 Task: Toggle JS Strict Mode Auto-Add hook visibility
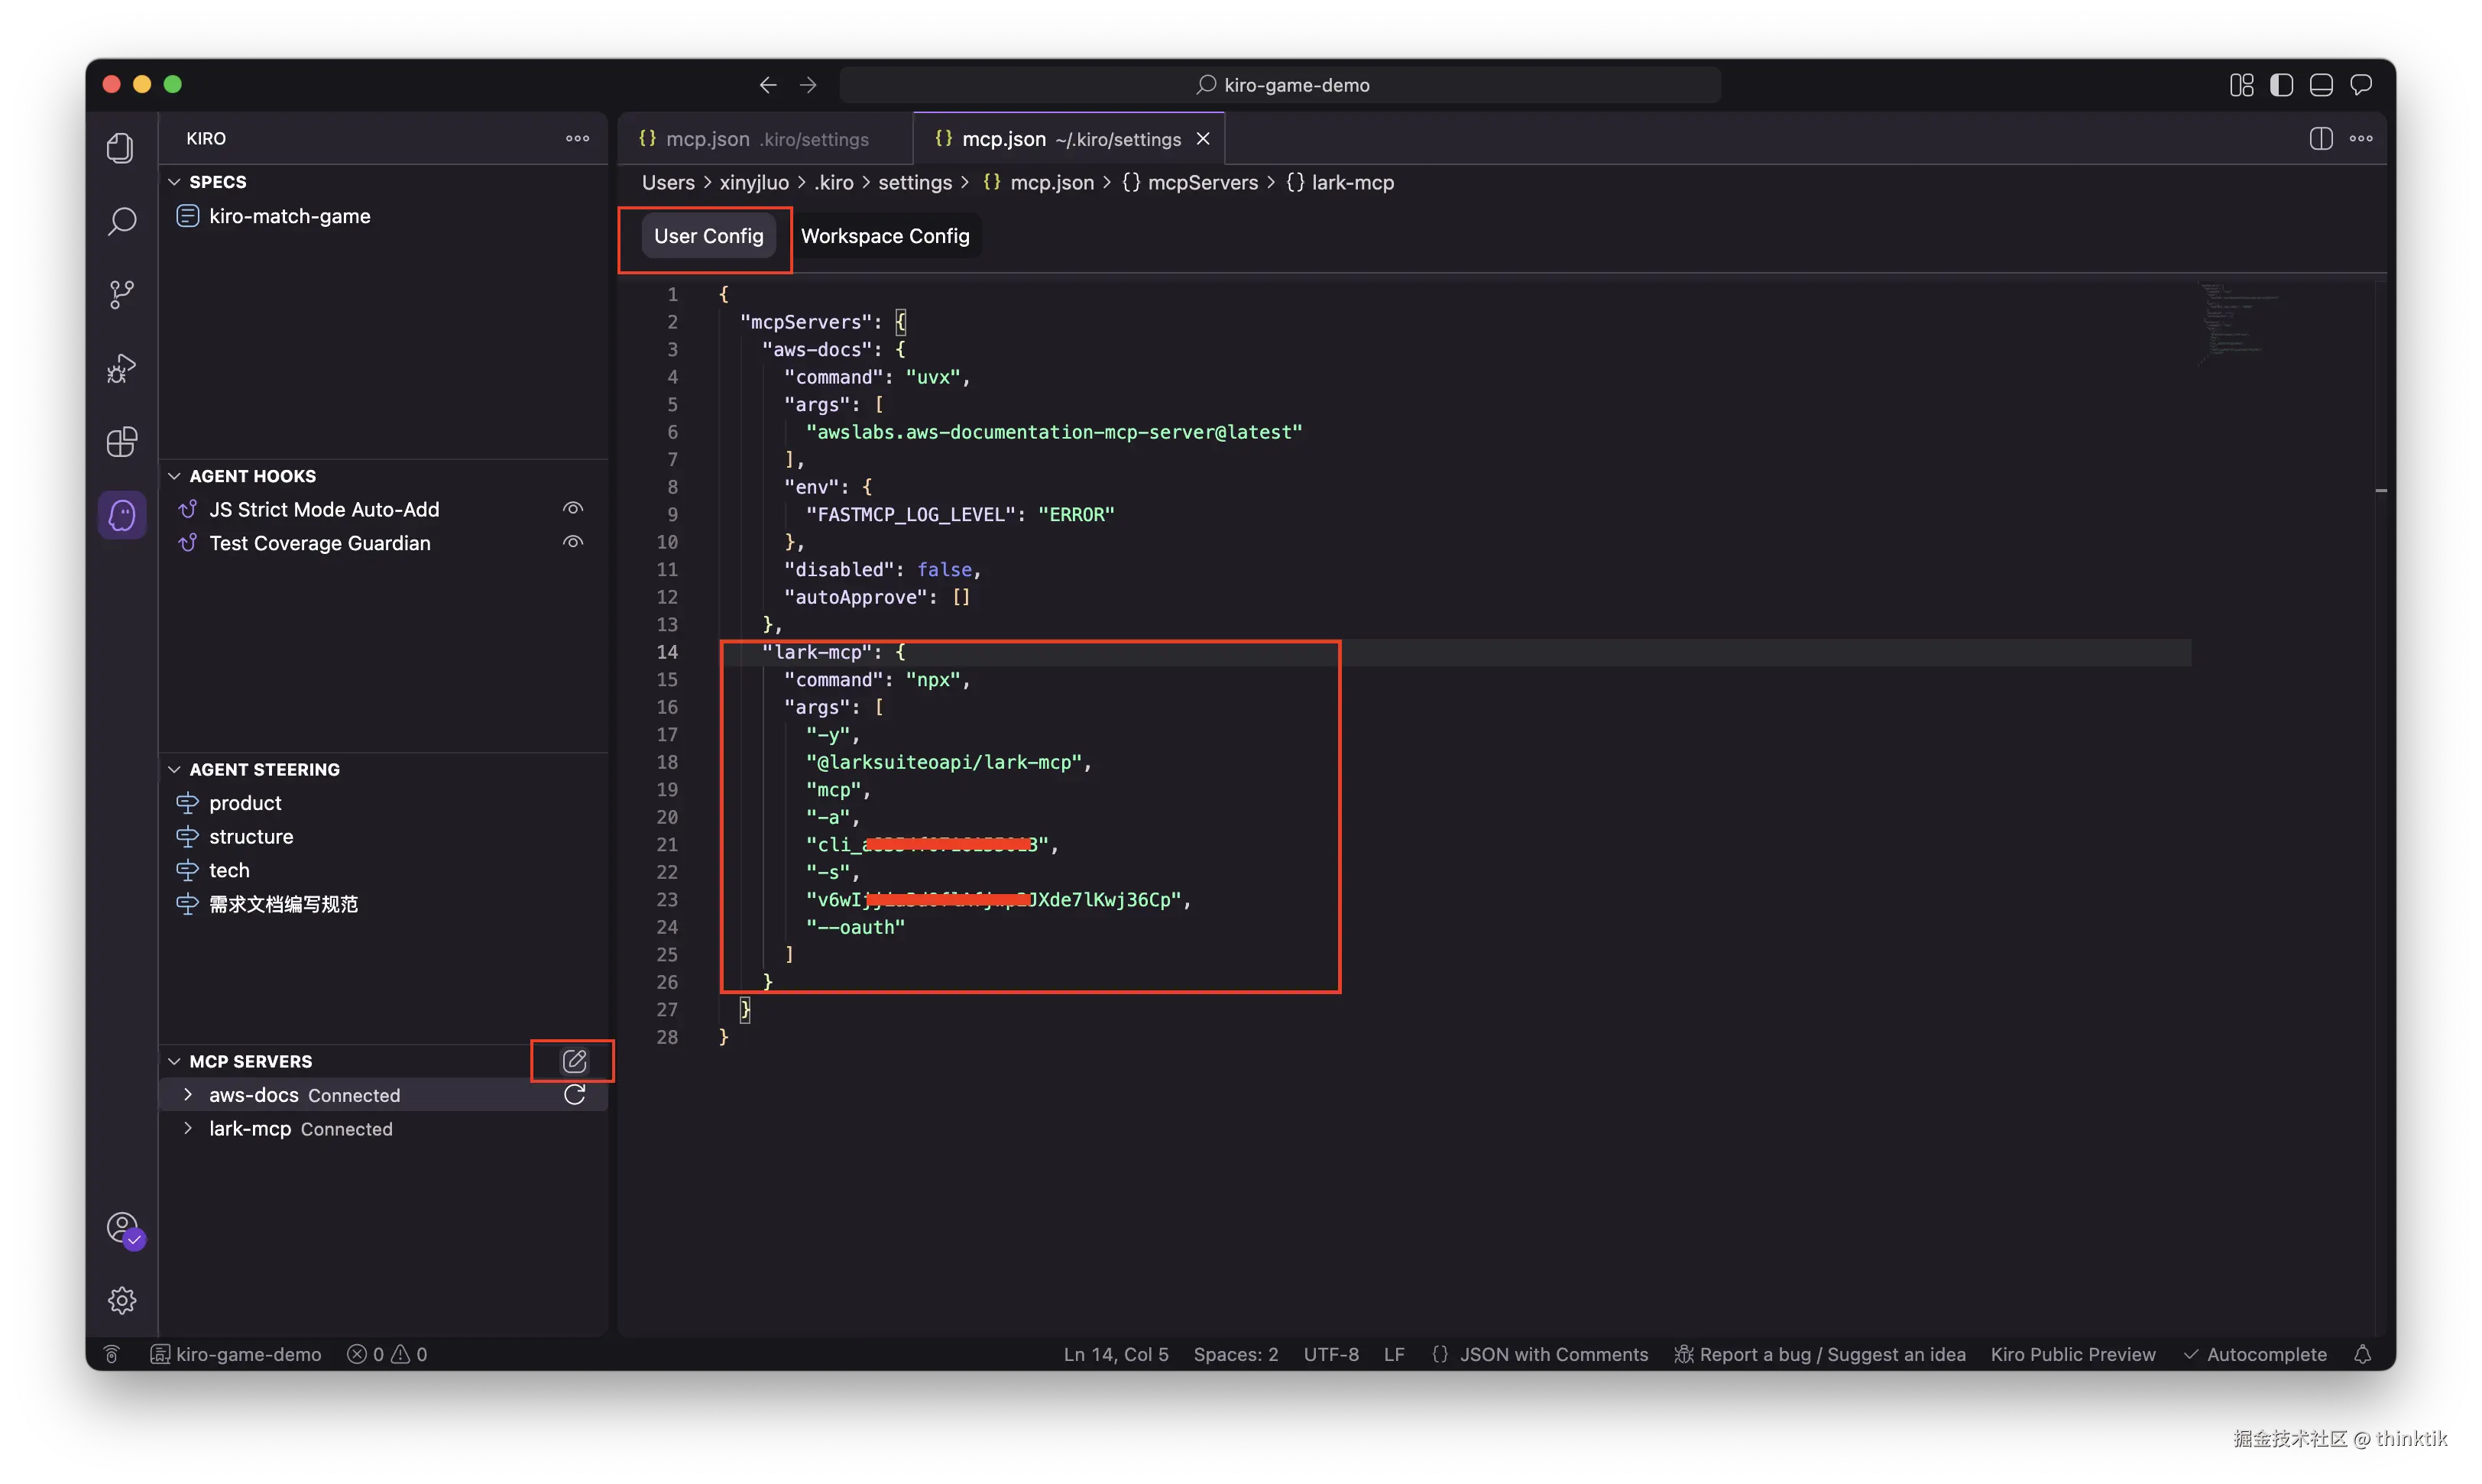coord(573,509)
